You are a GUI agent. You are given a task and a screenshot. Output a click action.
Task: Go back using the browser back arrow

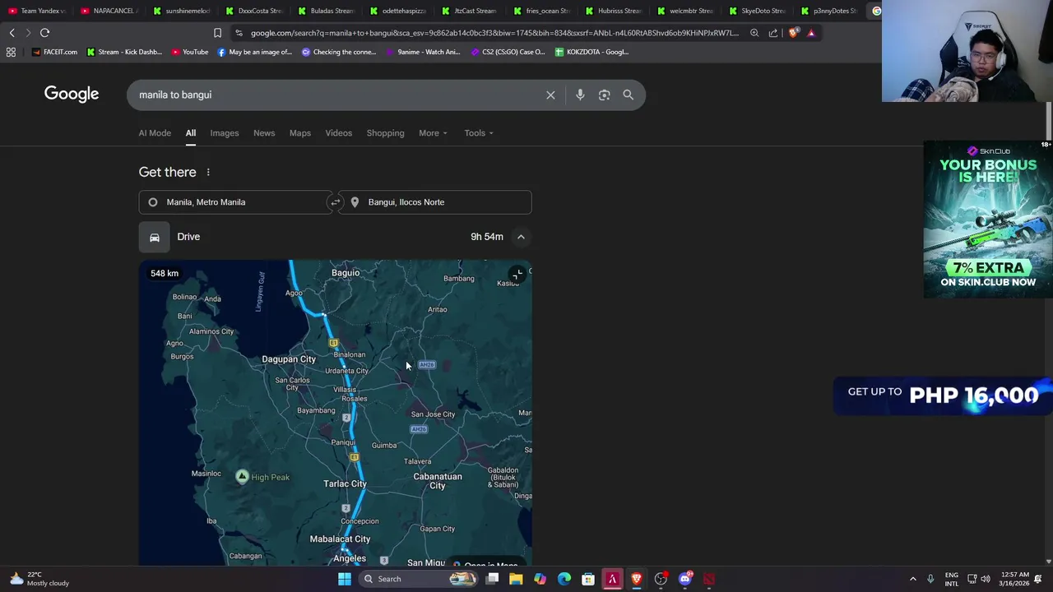12,33
